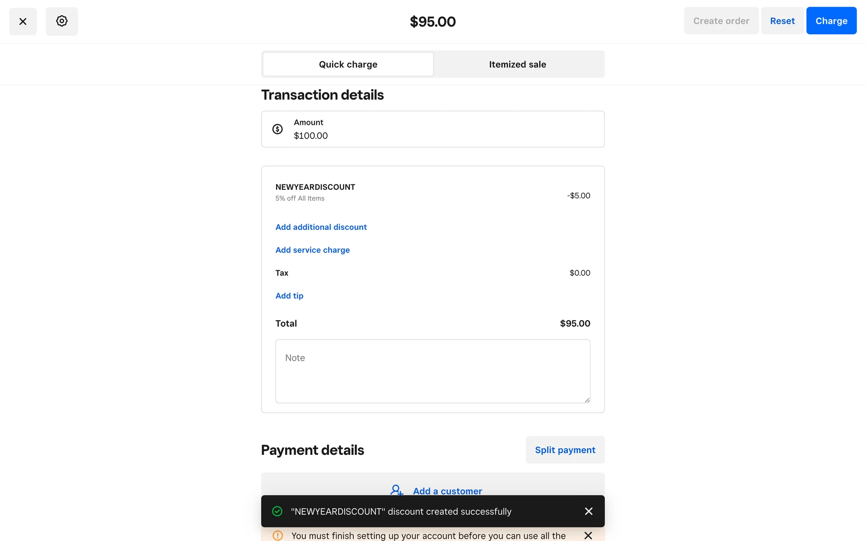This screenshot has height=541, width=866.
Task: Click the Add tip link
Action: coord(289,296)
